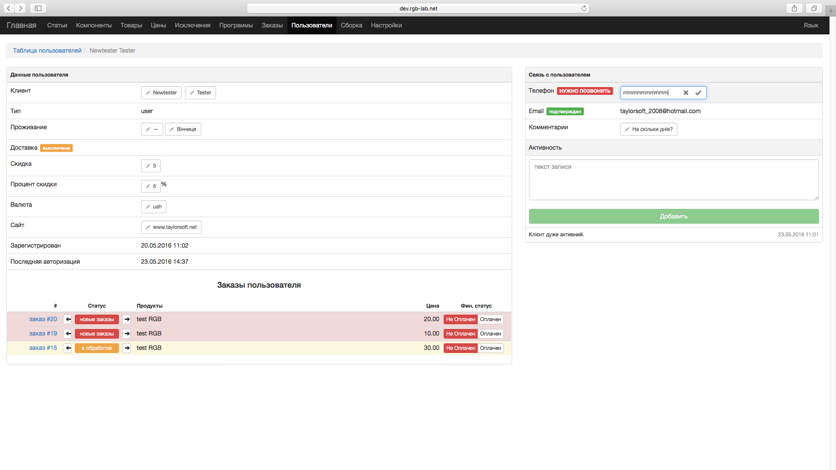Open Таблица пользователей breadcrumb link
Screen dimensions: 836x470
(x=47, y=50)
